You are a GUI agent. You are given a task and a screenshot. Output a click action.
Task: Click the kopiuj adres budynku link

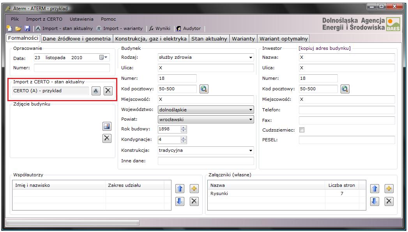coord(325,48)
